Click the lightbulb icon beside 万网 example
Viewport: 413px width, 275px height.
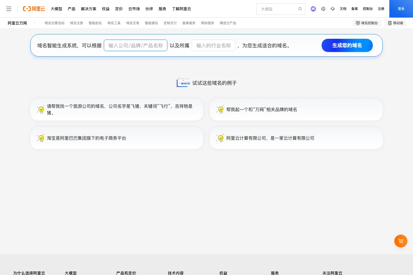220,109
